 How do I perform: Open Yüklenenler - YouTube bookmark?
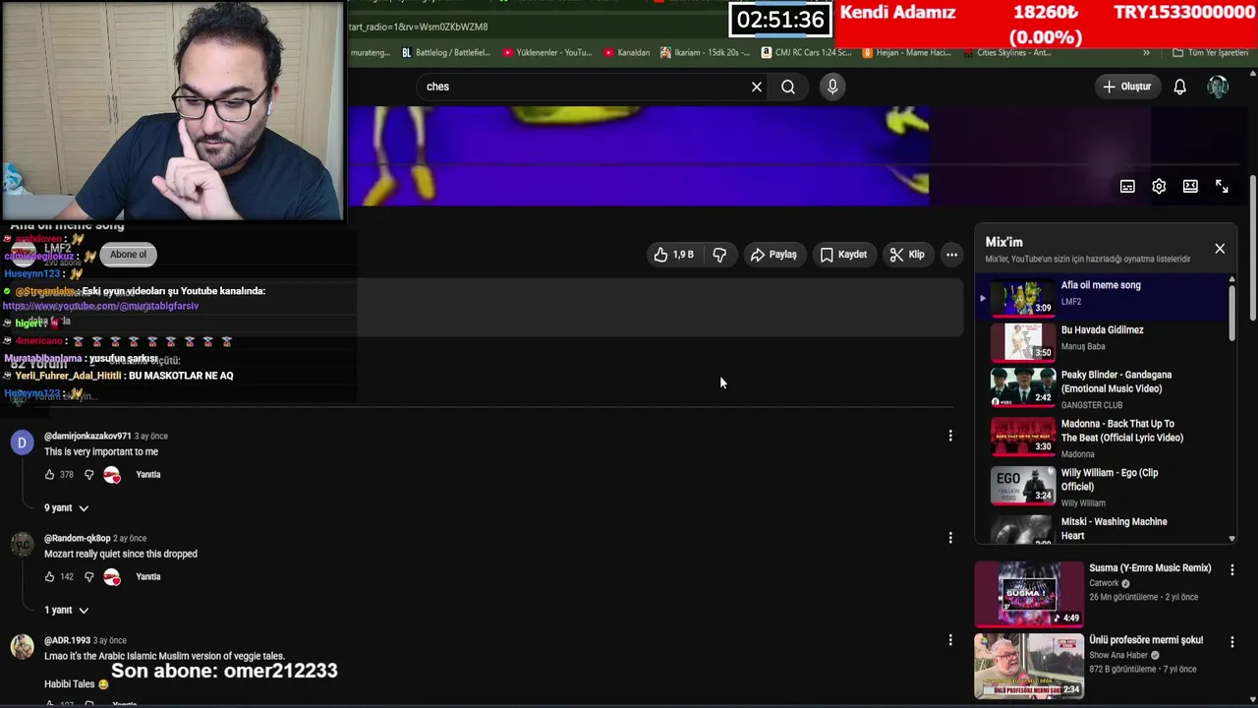[x=547, y=53]
